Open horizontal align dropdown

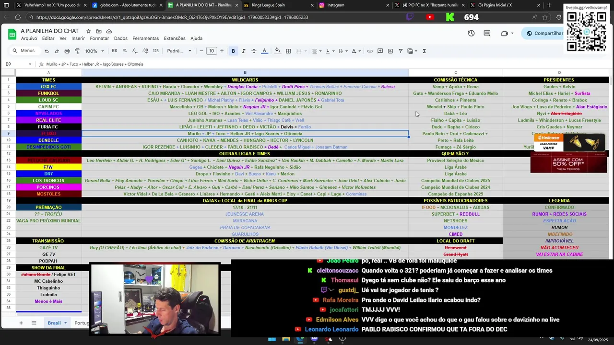(316, 51)
